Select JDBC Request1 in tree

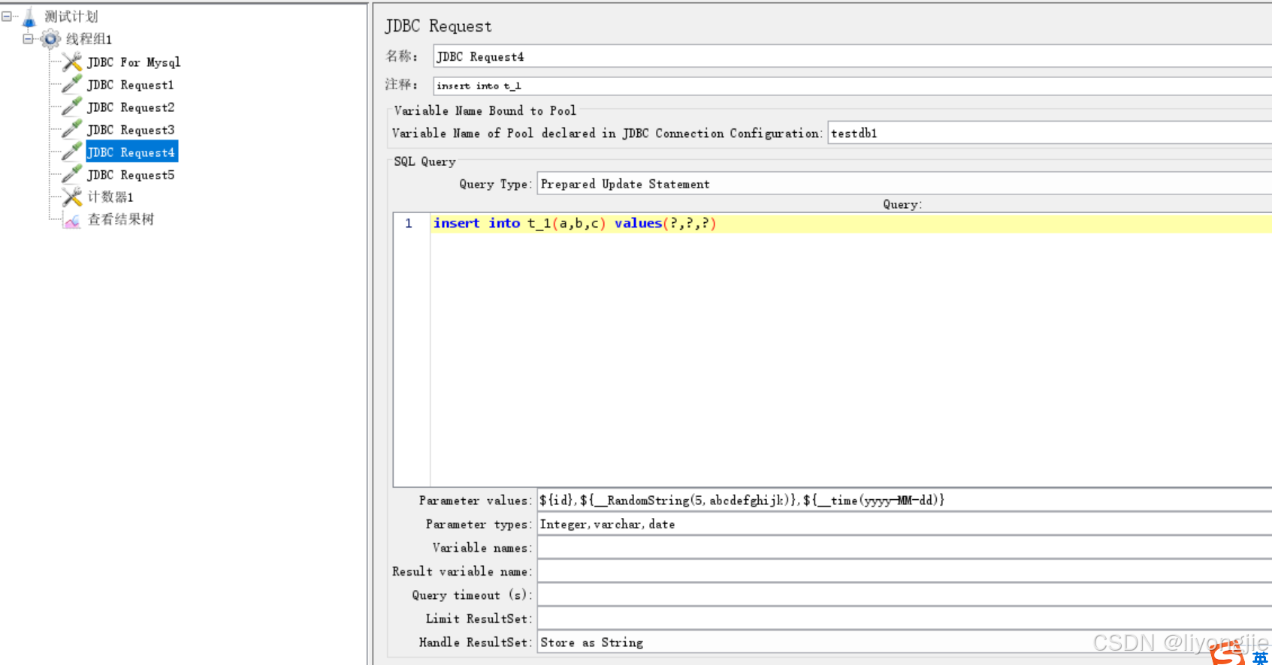[131, 85]
